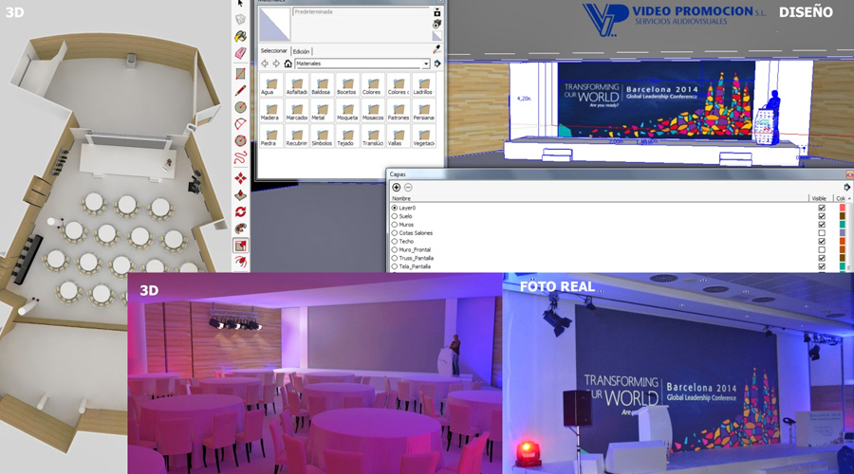This screenshot has height=474, width=854.
Task: Change the Muros layer color swatch
Action: pos(842,225)
